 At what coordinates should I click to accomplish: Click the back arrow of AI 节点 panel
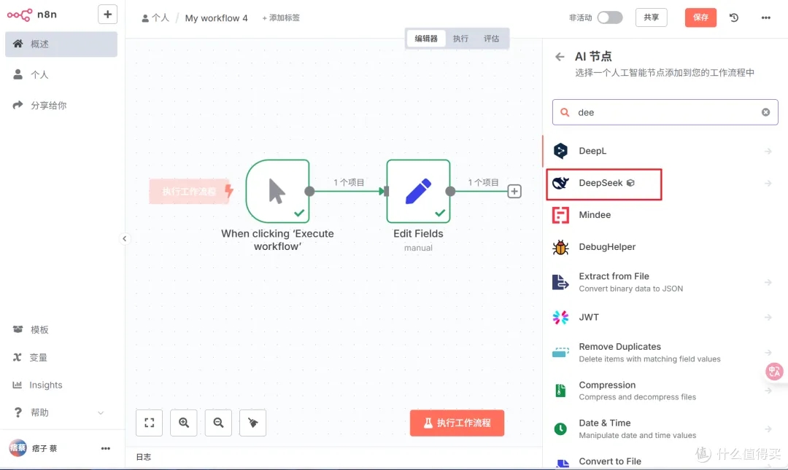tap(560, 57)
